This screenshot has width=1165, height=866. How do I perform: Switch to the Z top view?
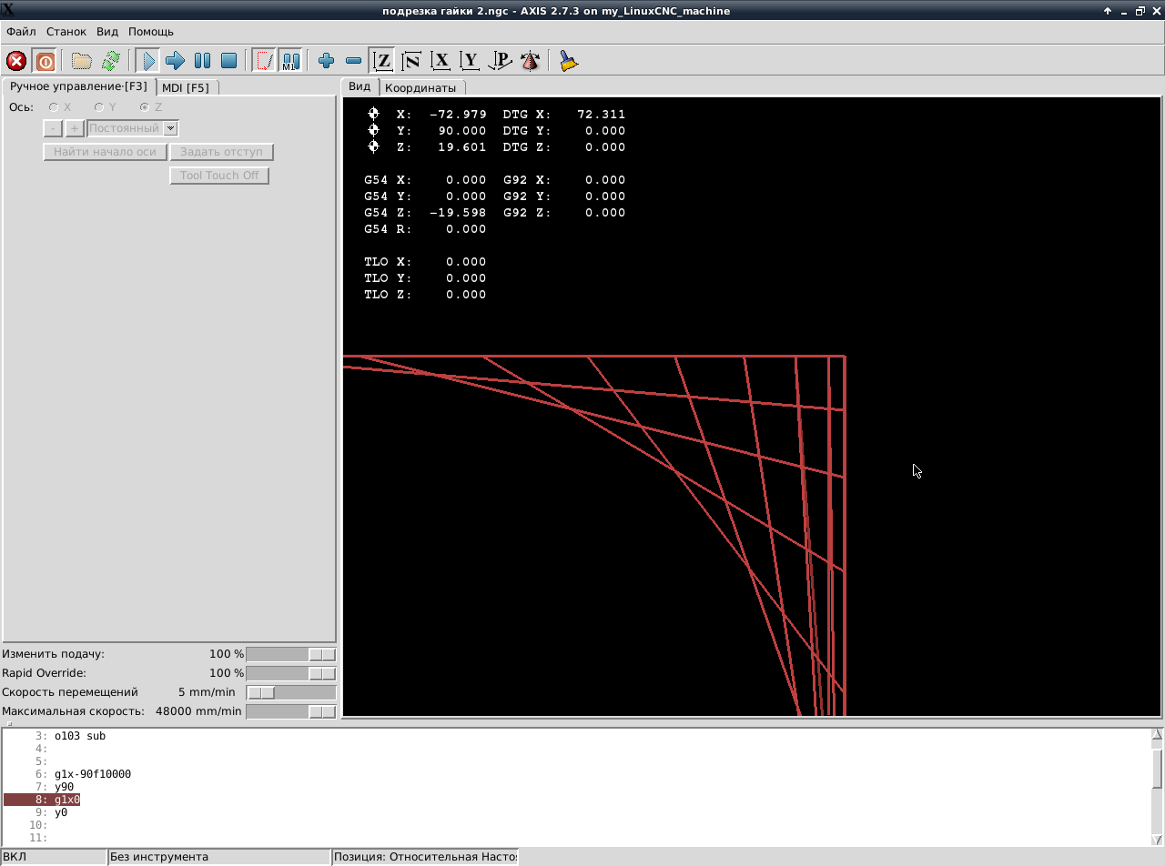[383, 61]
